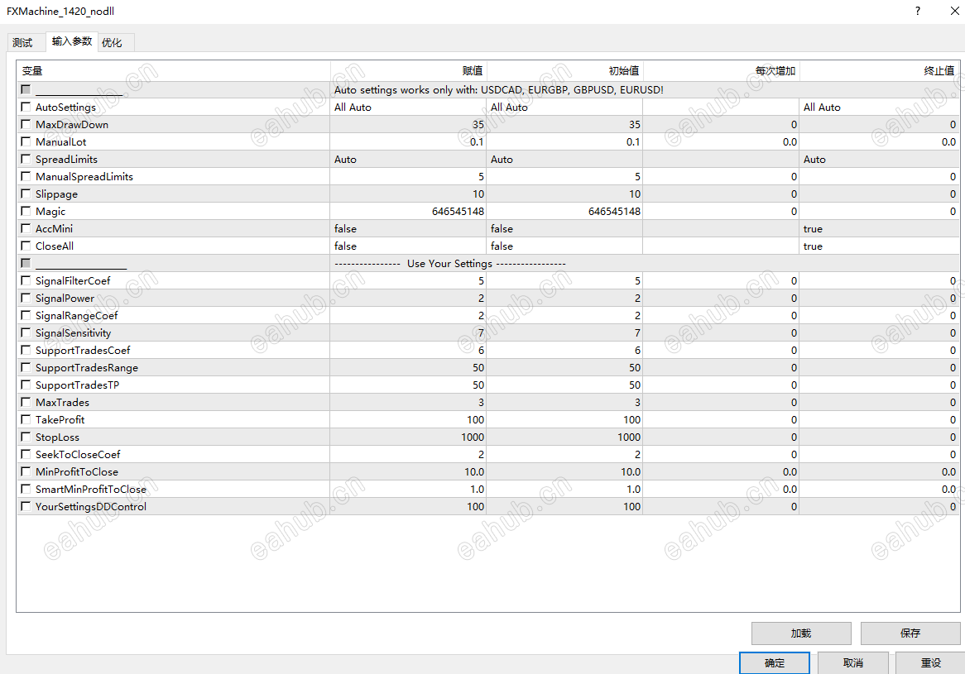Switch to the 测试 tab

23,42
